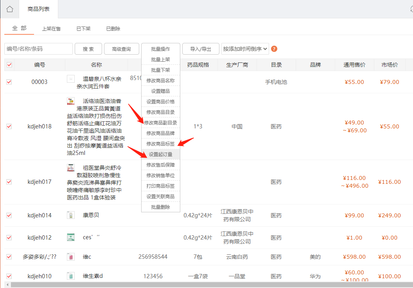413x288 pixels.
Task: Switch to the 全部 tab
Action: 19,28
